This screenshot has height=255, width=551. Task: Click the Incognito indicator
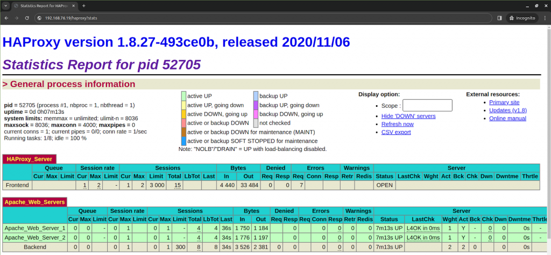[522, 18]
